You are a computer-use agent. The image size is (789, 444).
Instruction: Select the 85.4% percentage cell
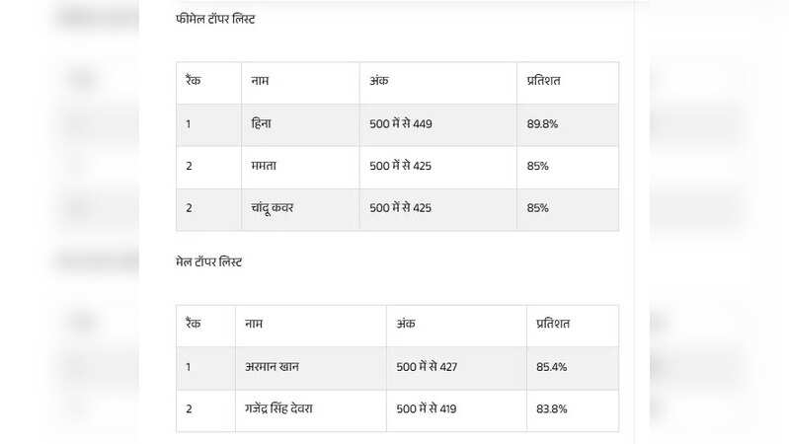[551, 367]
